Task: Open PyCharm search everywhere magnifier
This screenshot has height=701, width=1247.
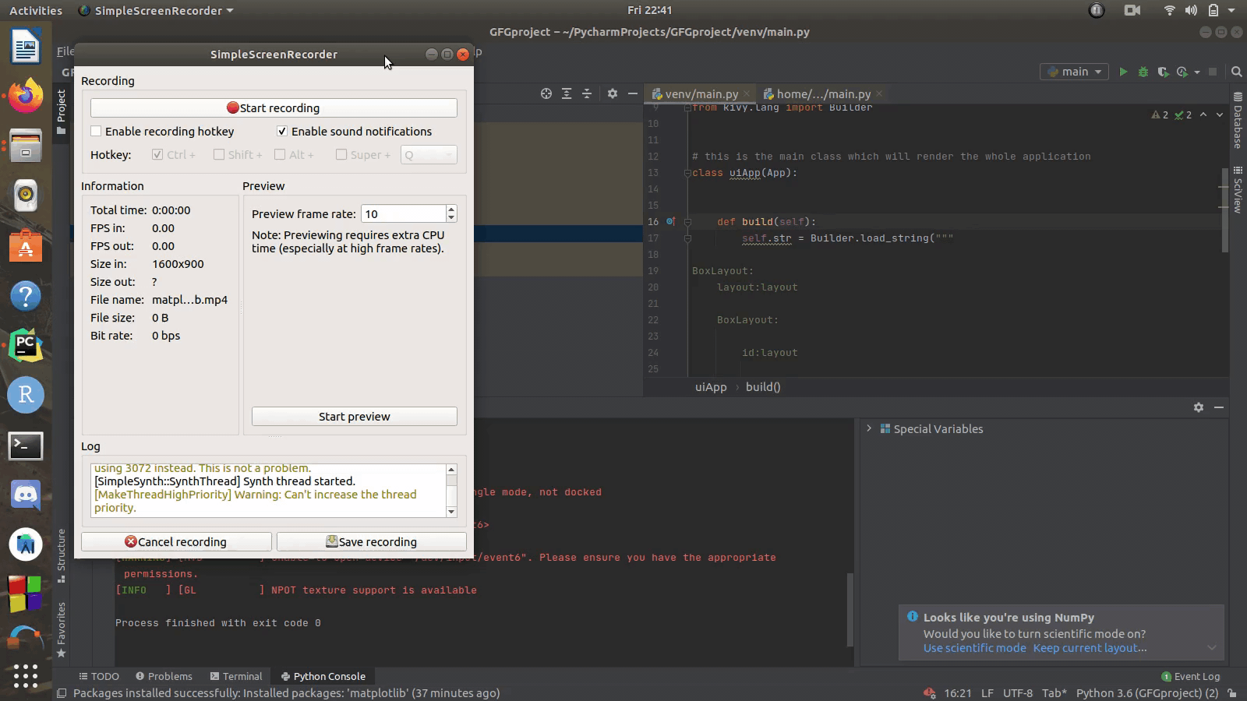Action: point(1236,72)
